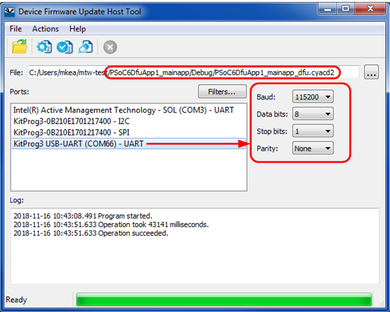Click the application icon in title bar

click(x=10, y=12)
